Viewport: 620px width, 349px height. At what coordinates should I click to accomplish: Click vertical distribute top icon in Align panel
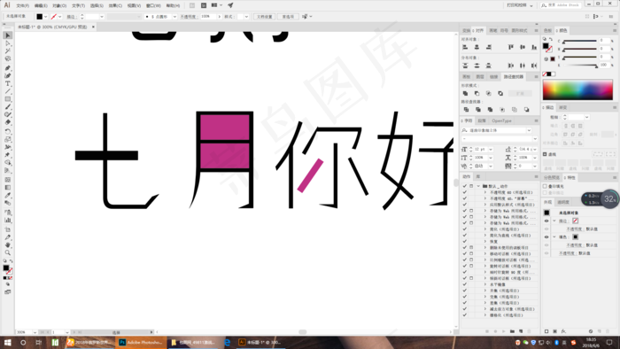(x=465, y=66)
